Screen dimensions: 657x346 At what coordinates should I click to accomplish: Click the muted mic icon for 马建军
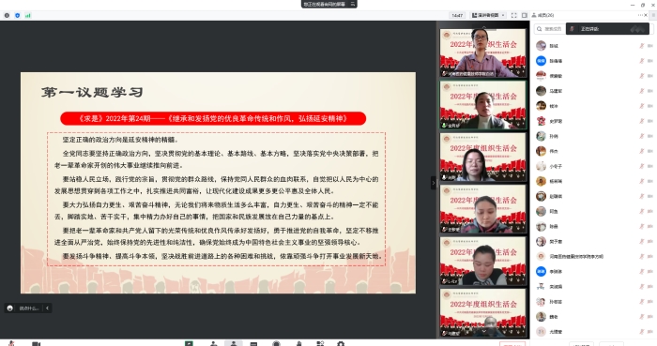coord(641,91)
